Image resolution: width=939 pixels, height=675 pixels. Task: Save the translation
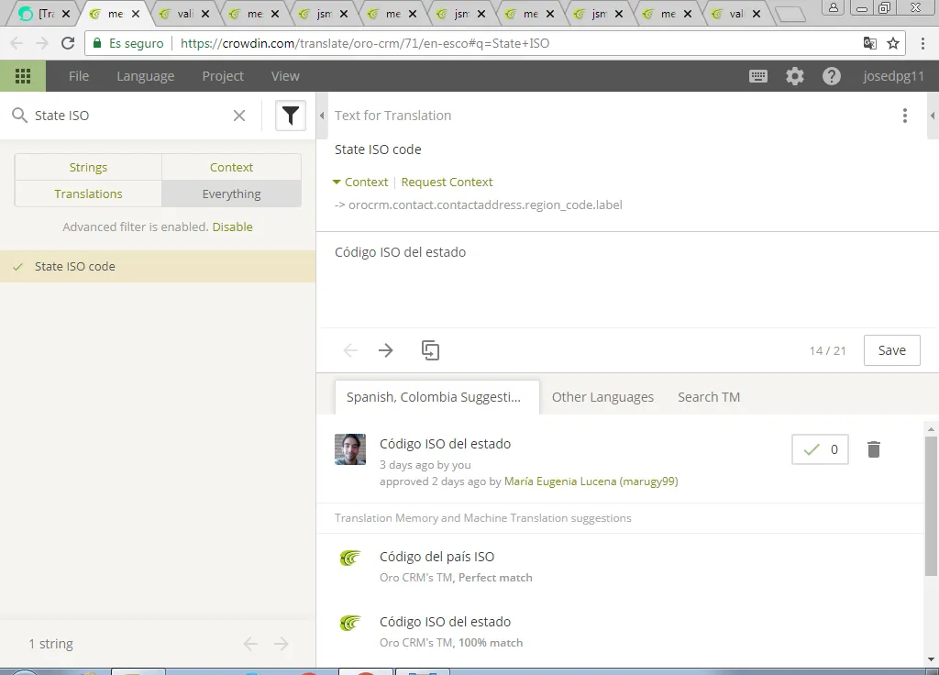coord(891,350)
